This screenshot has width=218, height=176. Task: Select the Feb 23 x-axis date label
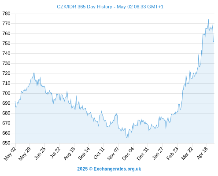172,154
